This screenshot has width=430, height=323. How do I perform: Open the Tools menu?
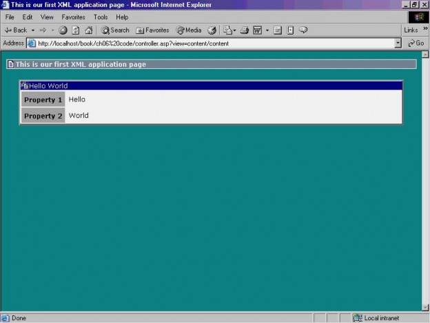101,17
